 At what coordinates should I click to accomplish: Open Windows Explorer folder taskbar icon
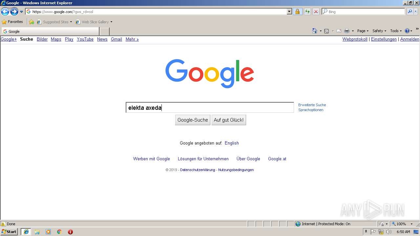click(x=37, y=232)
